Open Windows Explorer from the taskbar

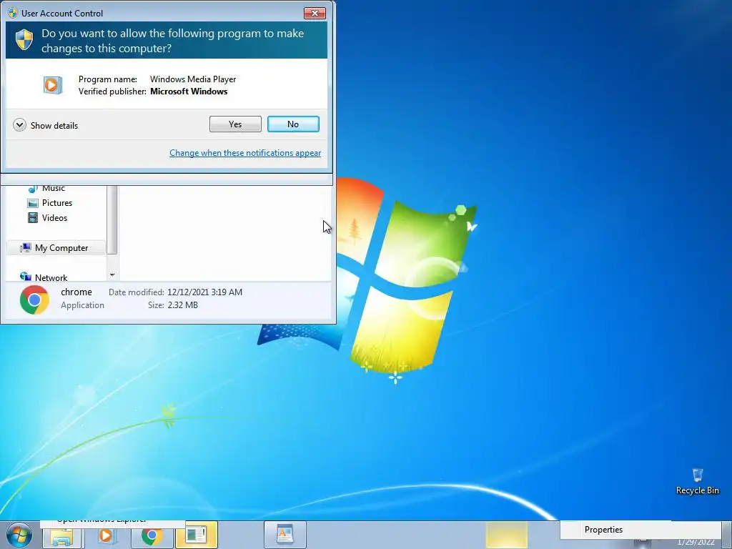(x=61, y=536)
